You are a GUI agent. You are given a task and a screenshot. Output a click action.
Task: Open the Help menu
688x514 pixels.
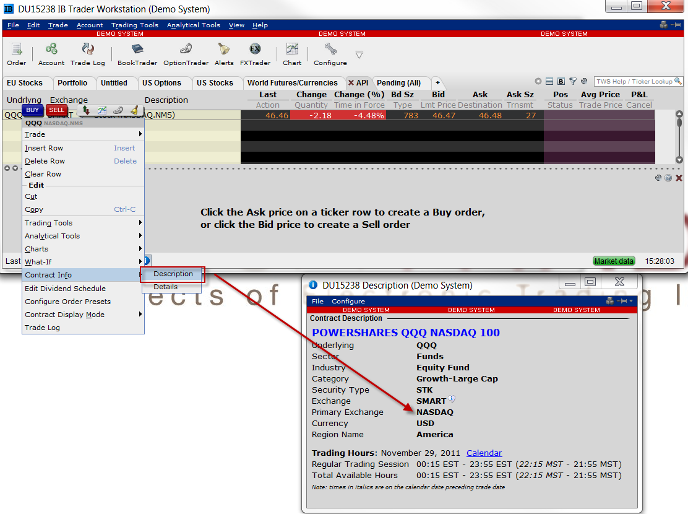point(260,25)
